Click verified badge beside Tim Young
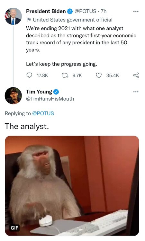145x241 pixels. pyautogui.click(x=56, y=92)
